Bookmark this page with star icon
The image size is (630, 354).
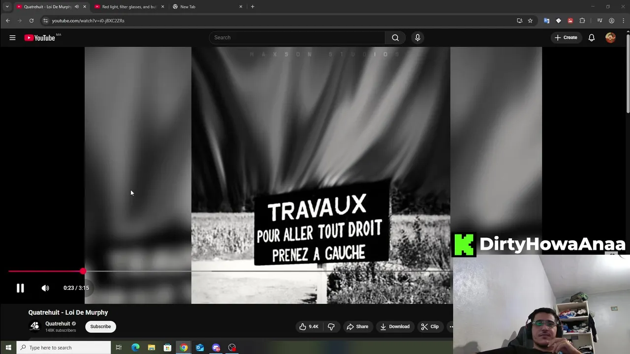(530, 21)
